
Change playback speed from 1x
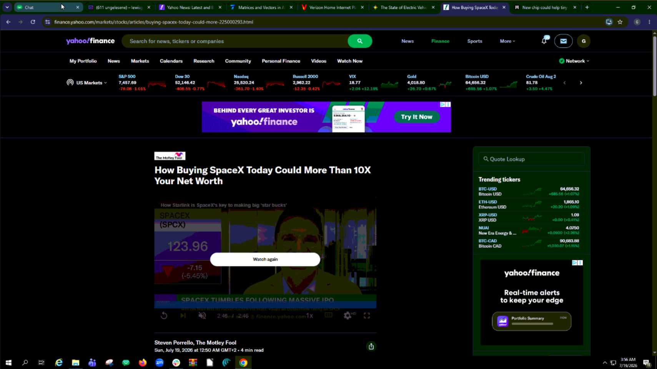309,316
